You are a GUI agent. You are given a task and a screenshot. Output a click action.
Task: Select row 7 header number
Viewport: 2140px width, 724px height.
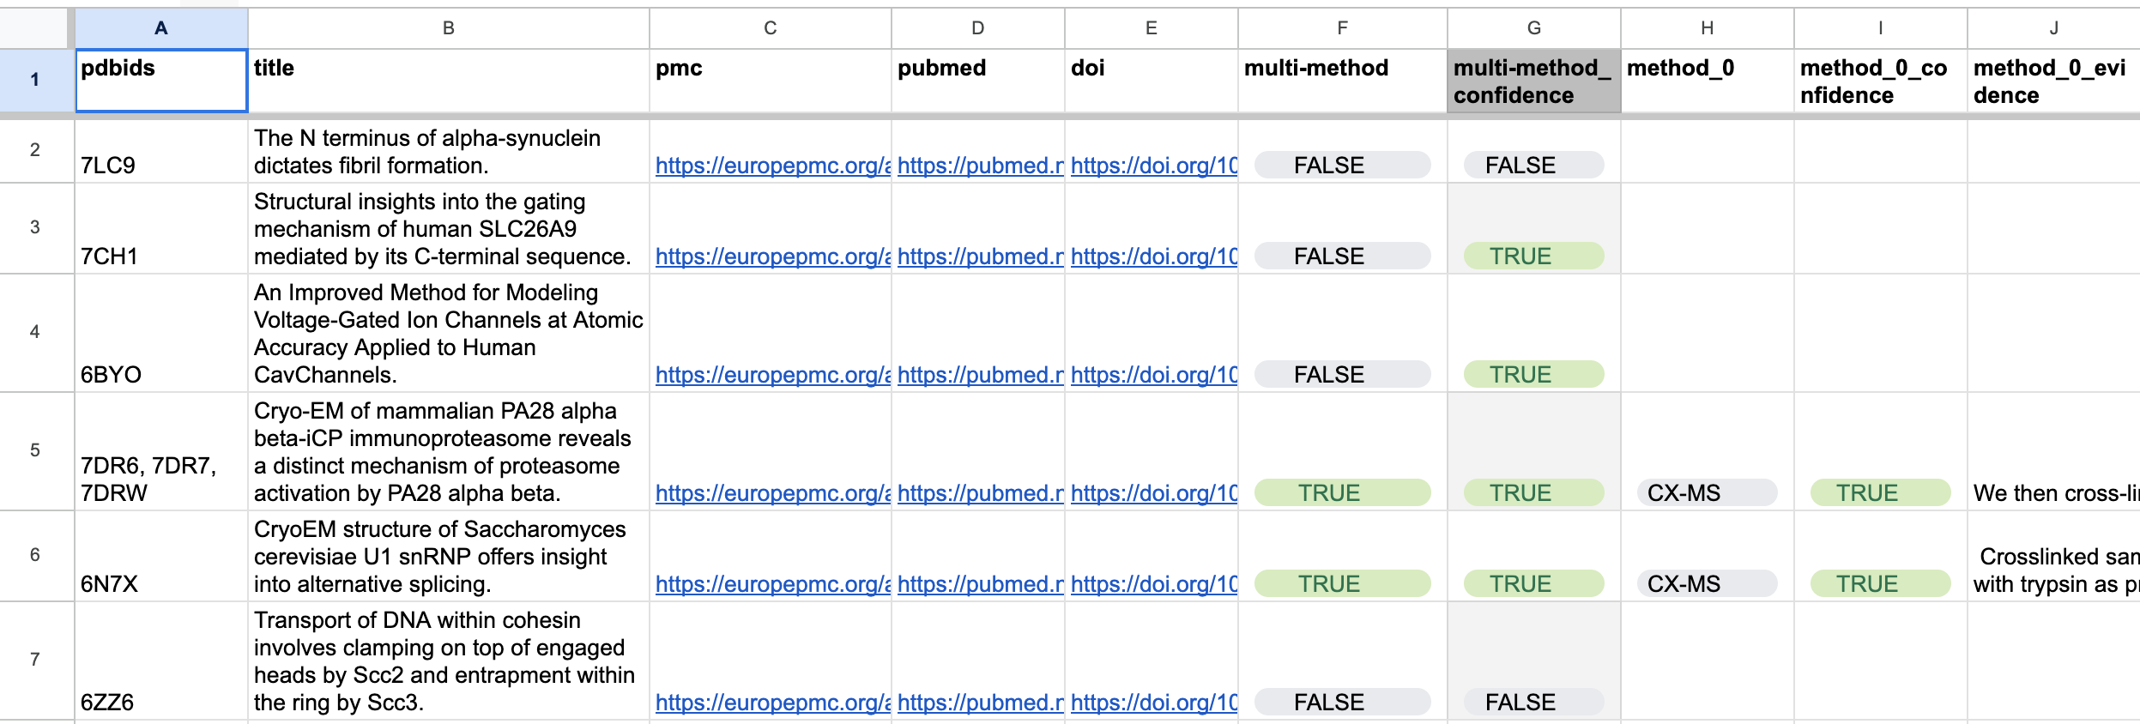point(35,660)
